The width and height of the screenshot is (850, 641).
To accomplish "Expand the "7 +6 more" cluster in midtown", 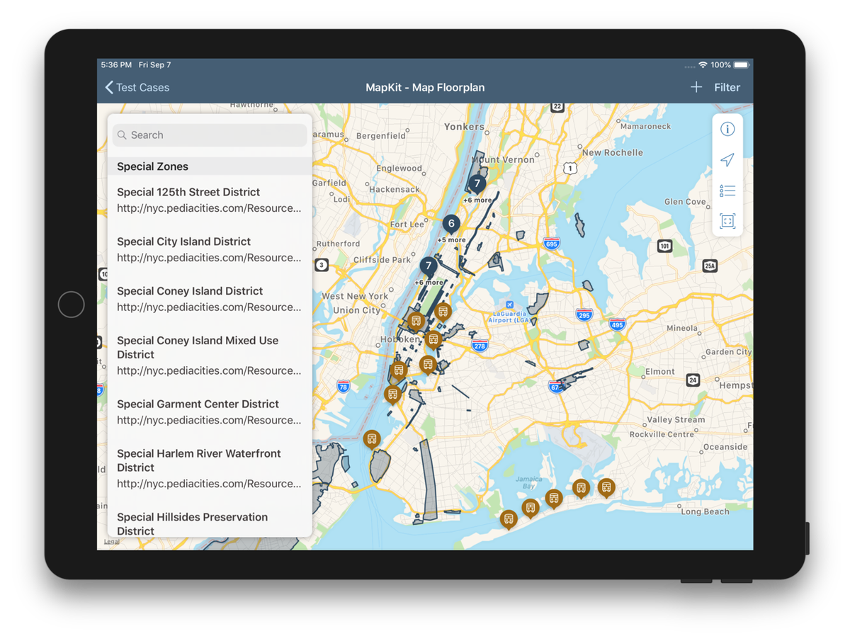I will [x=428, y=266].
